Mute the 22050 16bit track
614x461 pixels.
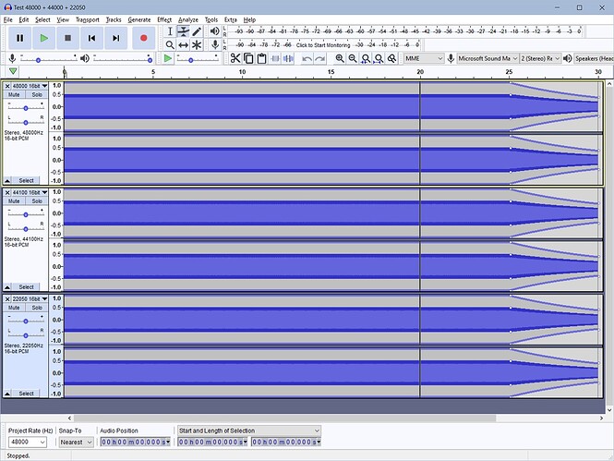(x=15, y=308)
